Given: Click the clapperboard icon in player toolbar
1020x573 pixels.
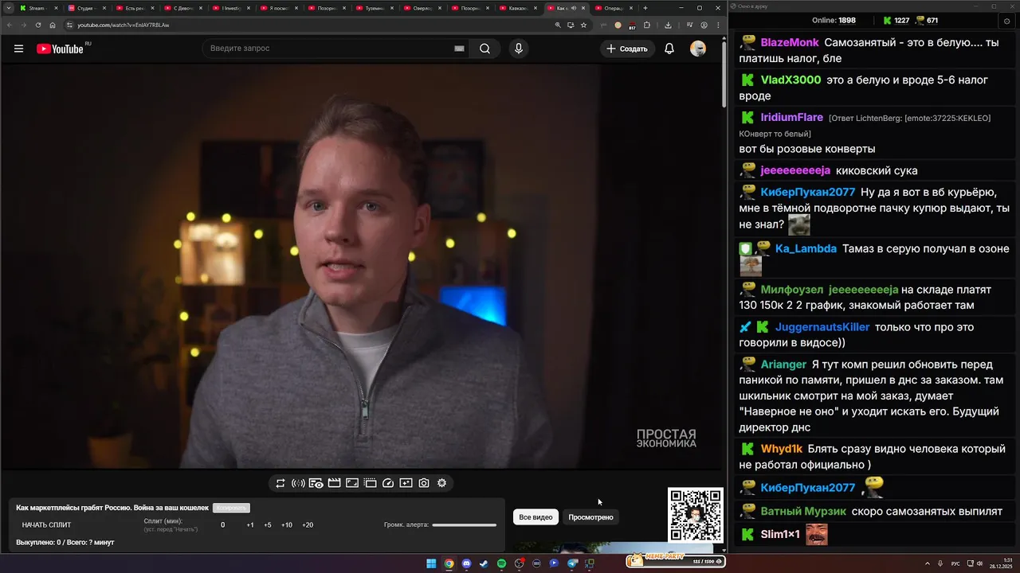Looking at the screenshot, I should tap(334, 483).
